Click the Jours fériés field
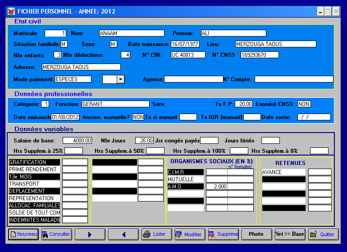The height and width of the screenshot is (252, 347). point(271,141)
